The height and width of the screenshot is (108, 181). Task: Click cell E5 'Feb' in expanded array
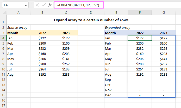coord(116,43)
